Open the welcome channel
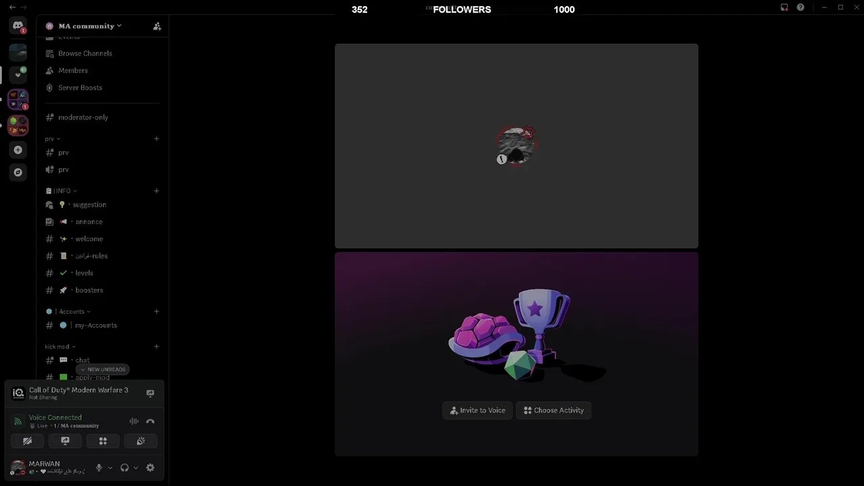864x486 pixels. [101, 239]
